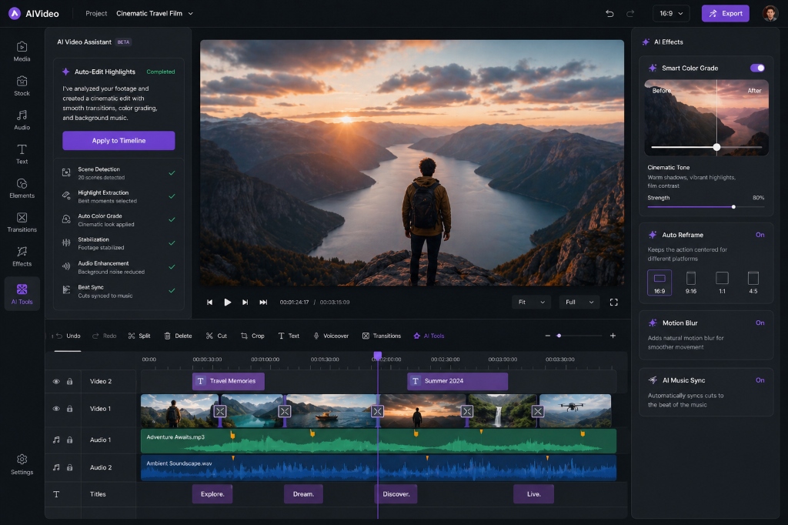Select the Voiceover tool
This screenshot has width=788, height=525.
pyautogui.click(x=331, y=336)
